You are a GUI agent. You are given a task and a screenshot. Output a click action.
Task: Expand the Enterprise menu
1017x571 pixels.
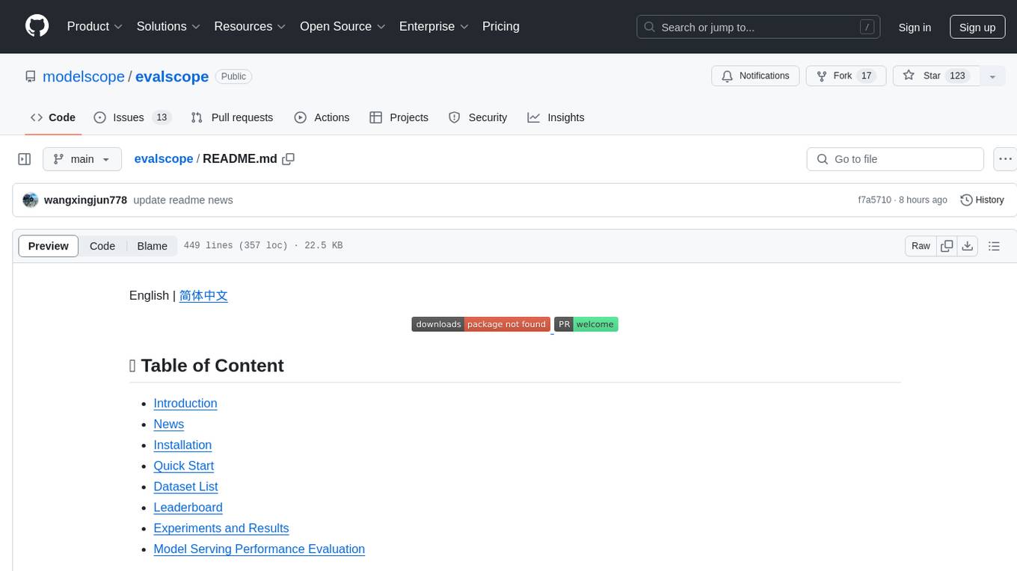(434, 26)
